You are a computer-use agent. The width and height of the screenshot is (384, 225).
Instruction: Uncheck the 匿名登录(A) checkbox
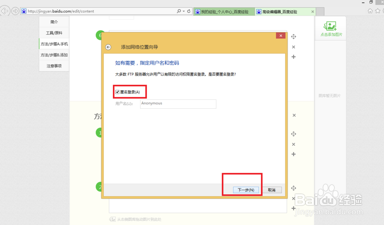pos(117,91)
